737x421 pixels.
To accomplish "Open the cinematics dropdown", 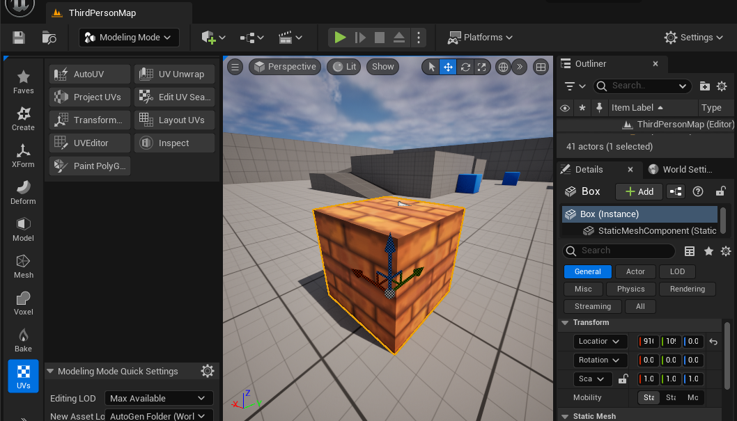I will coord(290,38).
